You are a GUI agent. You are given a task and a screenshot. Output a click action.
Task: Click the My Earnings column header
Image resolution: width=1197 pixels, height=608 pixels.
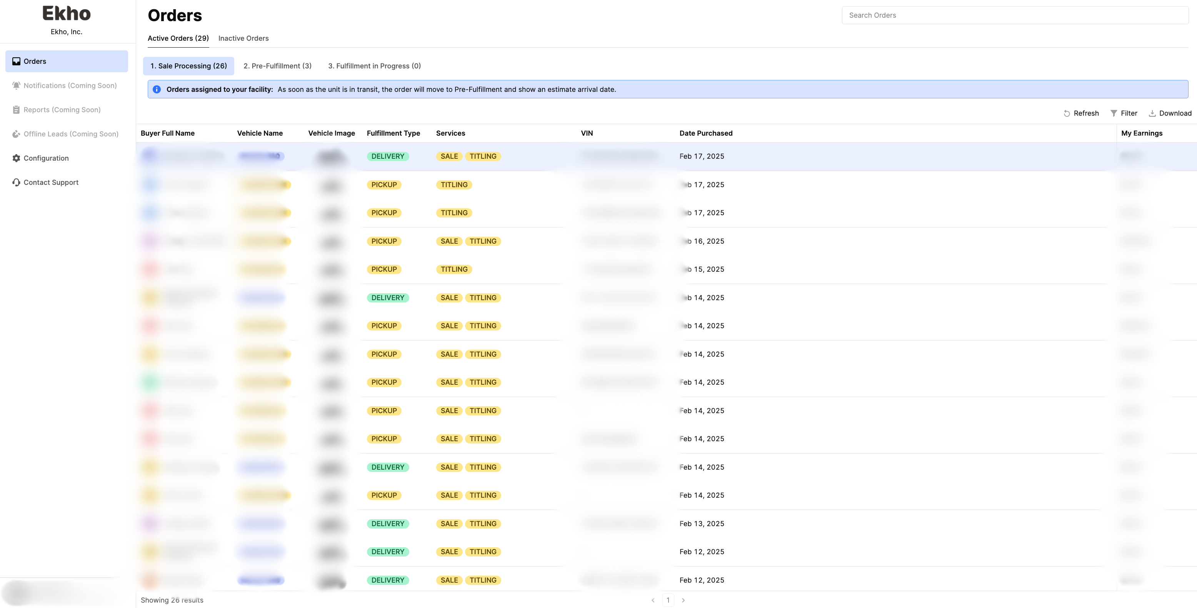click(x=1141, y=133)
